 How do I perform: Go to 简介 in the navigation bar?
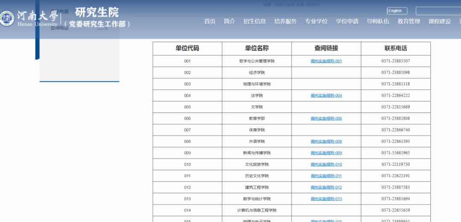coord(229,21)
